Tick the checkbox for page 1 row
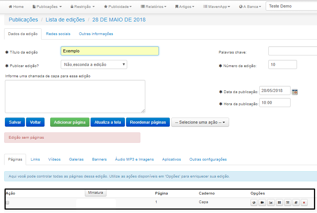 (x=8, y=202)
